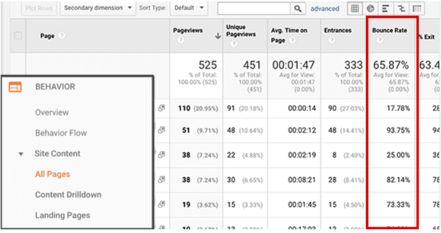This screenshot has width=441, height=233.
Task: Open the Secondary dimension dropdown
Action: pyautogui.click(x=97, y=8)
